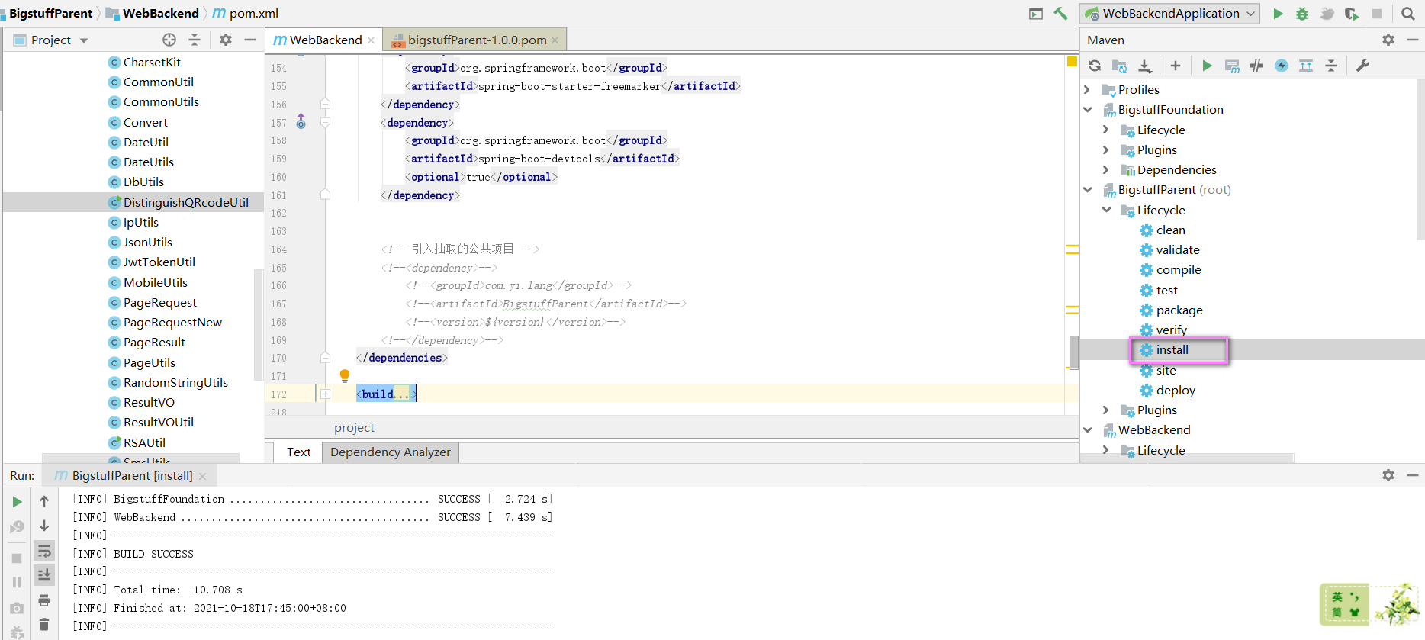Expand Dependencies under BigstuffFoundation
The image size is (1425, 640).
click(1106, 169)
